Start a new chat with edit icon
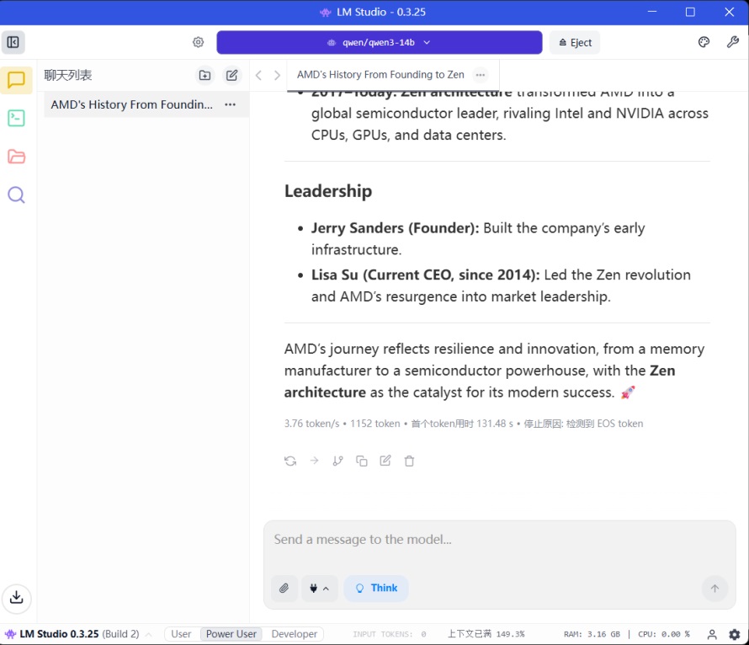Image resolution: width=749 pixels, height=645 pixels. point(232,76)
